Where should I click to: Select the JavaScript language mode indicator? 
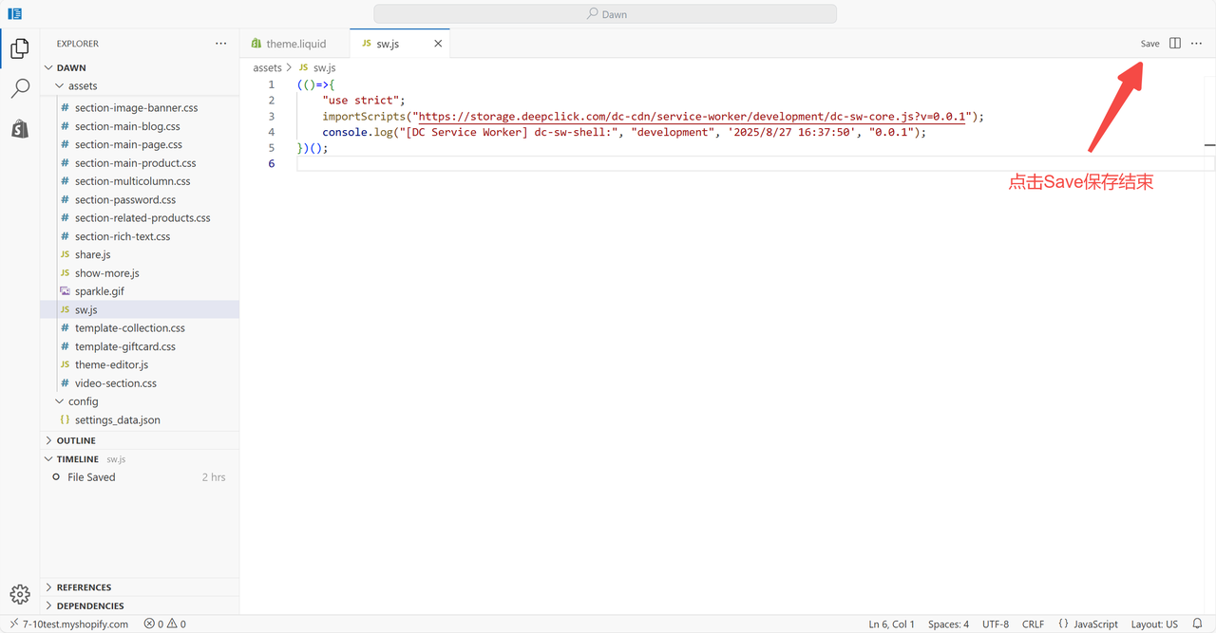pos(1089,624)
